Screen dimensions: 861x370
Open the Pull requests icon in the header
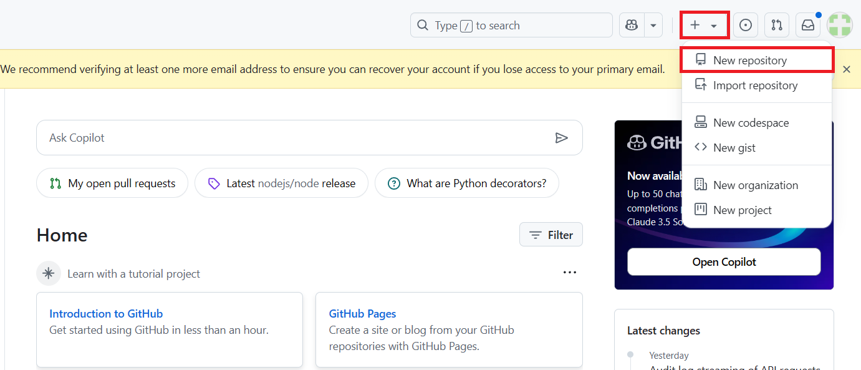tap(777, 26)
